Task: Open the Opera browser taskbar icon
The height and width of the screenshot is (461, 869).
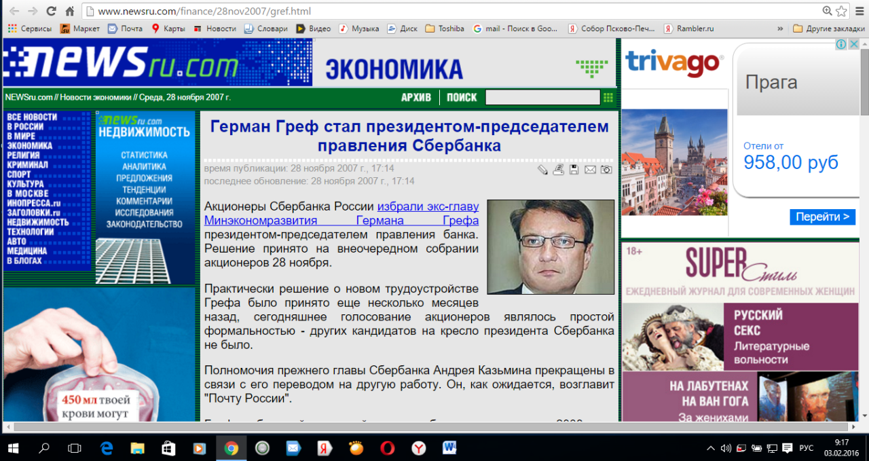Action: 387,448
